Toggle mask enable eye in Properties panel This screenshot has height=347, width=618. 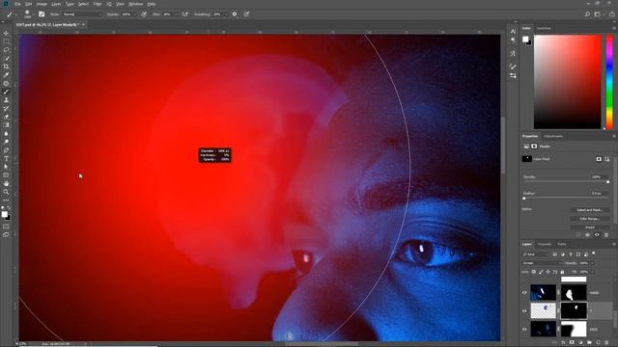pos(597,235)
